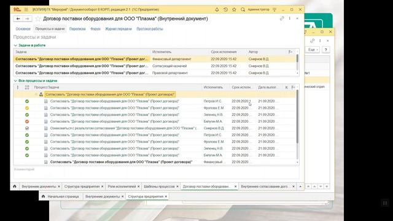Image resolution: width=393 pixels, height=221 pixels.
Task: Open the Ещё dropdown in background window
Action: 313,50
